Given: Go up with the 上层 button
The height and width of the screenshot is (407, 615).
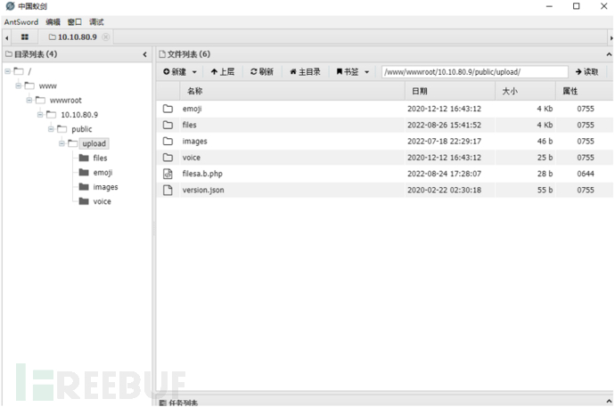Looking at the screenshot, I should pyautogui.click(x=223, y=71).
